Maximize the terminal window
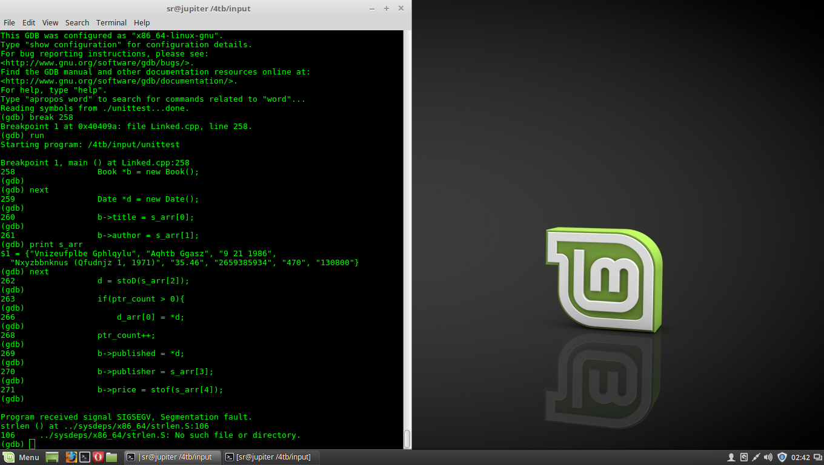 point(387,8)
